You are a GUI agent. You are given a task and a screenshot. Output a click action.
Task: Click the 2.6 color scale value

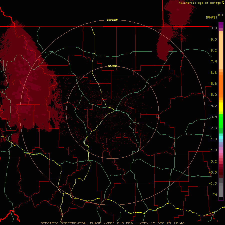click(214, 128)
